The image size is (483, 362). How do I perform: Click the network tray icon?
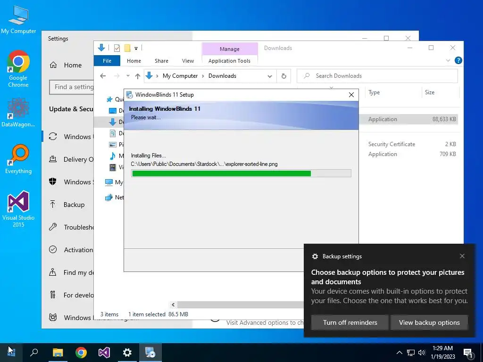[411, 353]
